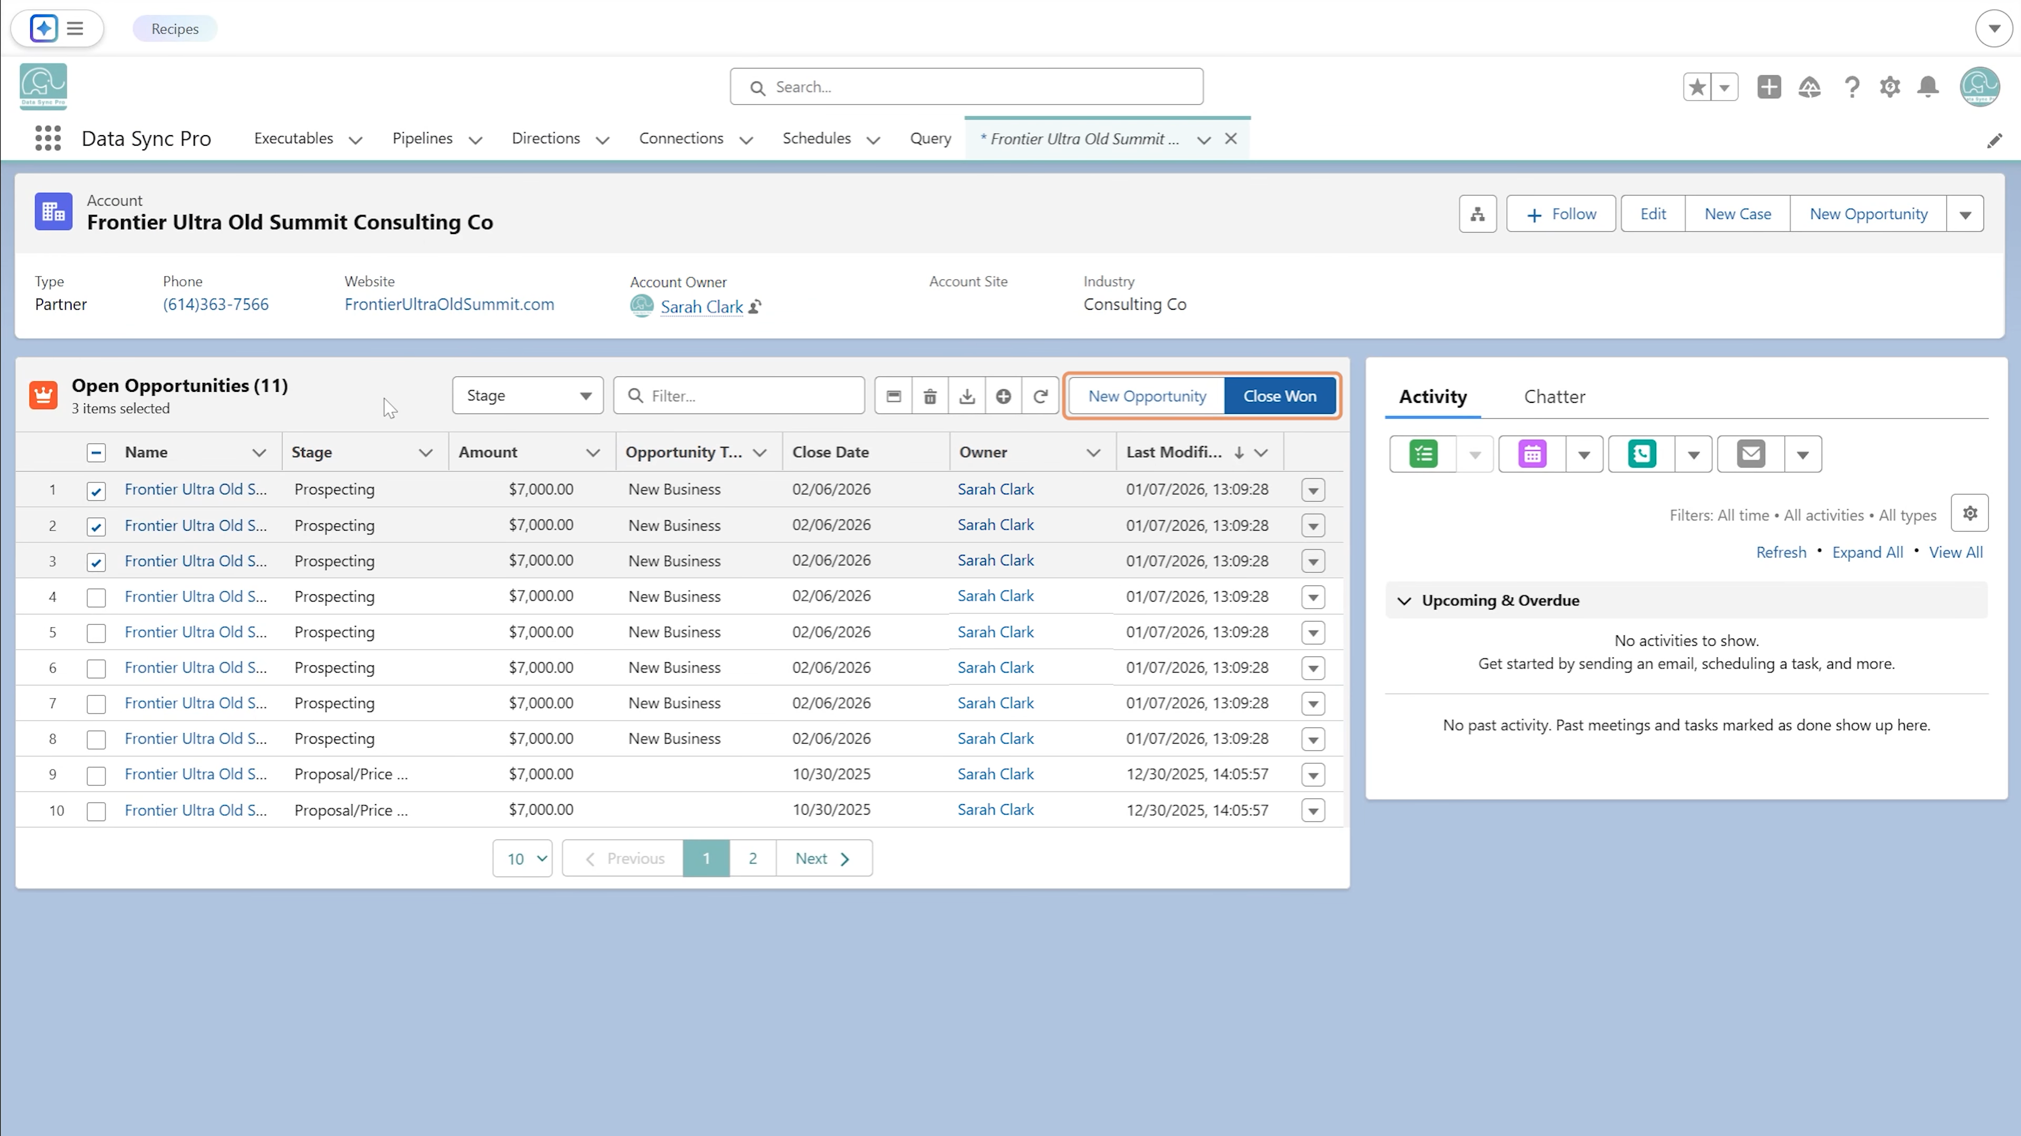Refresh the Open Opportunities list
The width and height of the screenshot is (2021, 1136).
tap(1040, 396)
